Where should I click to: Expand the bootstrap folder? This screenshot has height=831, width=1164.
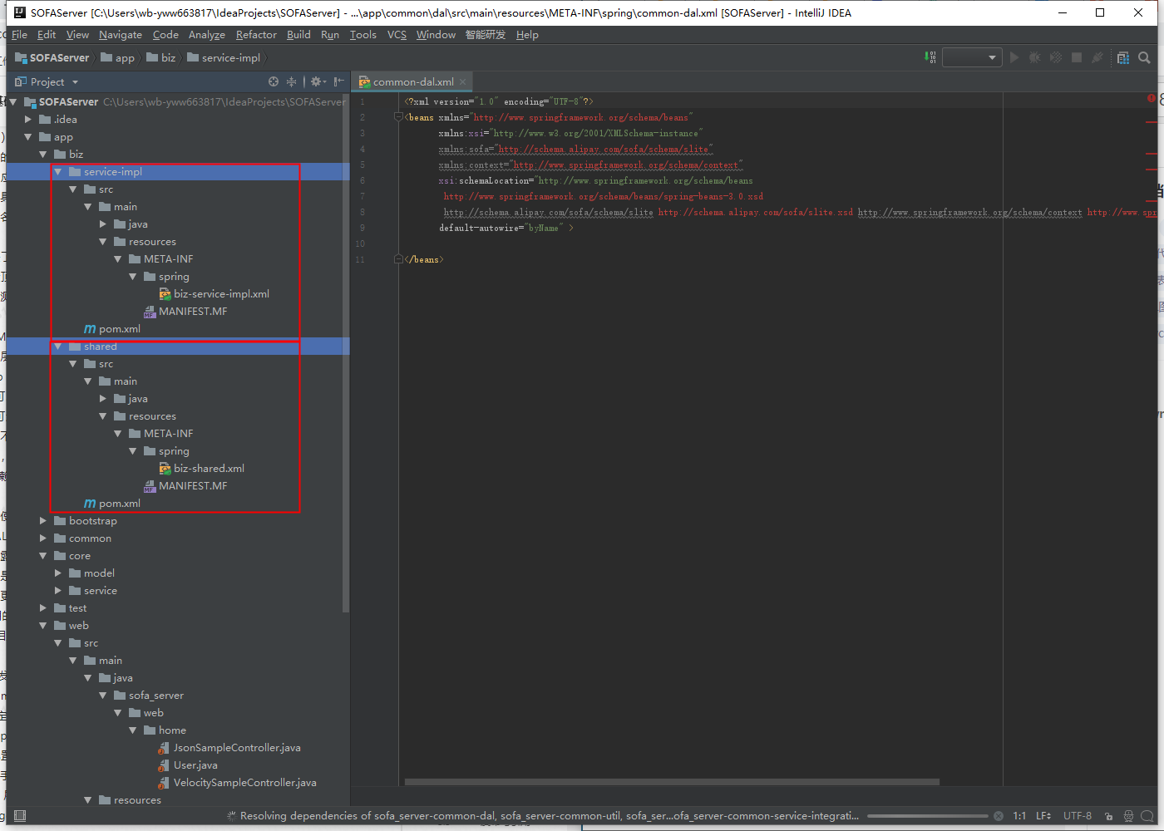click(43, 521)
